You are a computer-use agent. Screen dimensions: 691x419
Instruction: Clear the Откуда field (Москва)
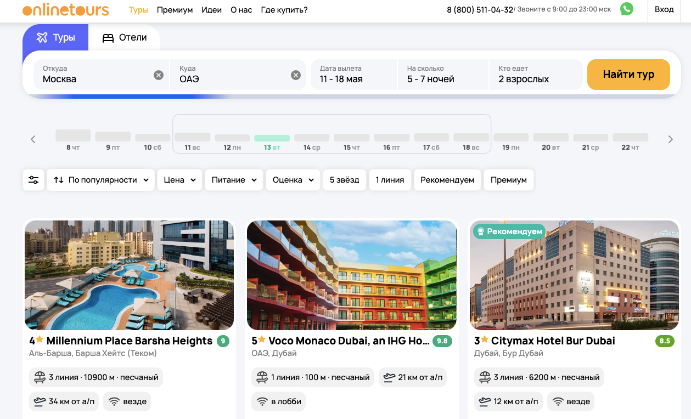(x=159, y=75)
